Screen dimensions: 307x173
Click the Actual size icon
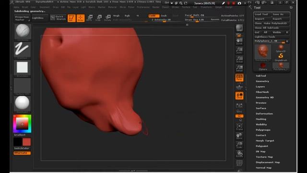pos(239,60)
